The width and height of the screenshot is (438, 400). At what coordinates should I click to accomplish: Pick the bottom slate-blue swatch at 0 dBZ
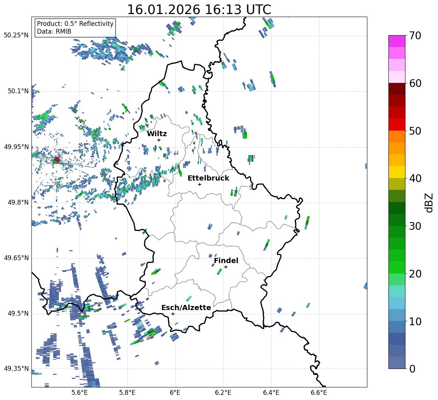point(397,363)
